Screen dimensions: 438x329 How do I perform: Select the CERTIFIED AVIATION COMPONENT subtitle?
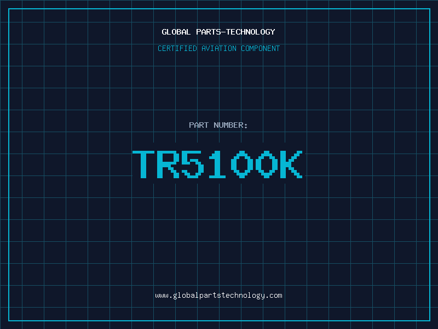218,48
